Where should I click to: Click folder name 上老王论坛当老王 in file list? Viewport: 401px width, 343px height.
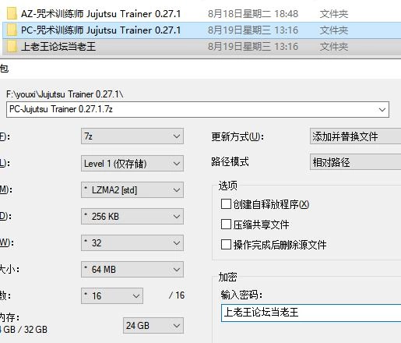coord(58,47)
